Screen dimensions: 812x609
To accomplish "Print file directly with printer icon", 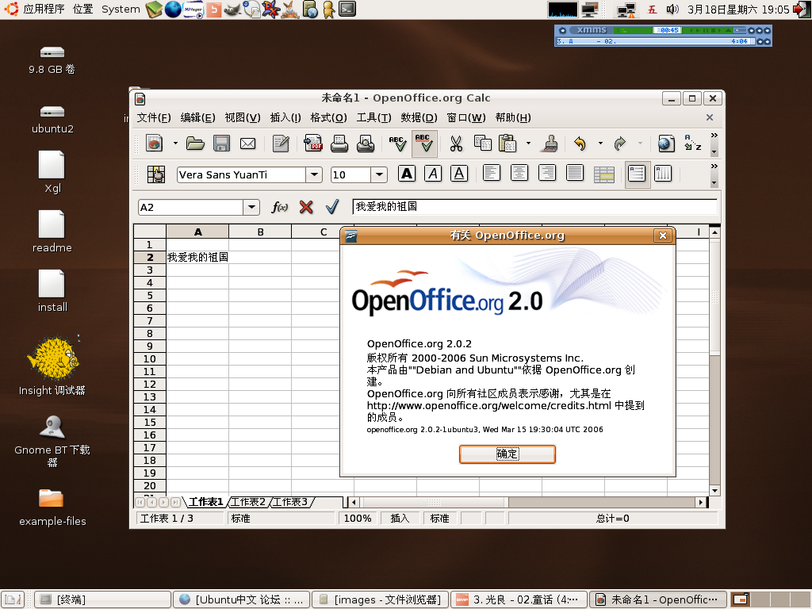I will (x=339, y=144).
